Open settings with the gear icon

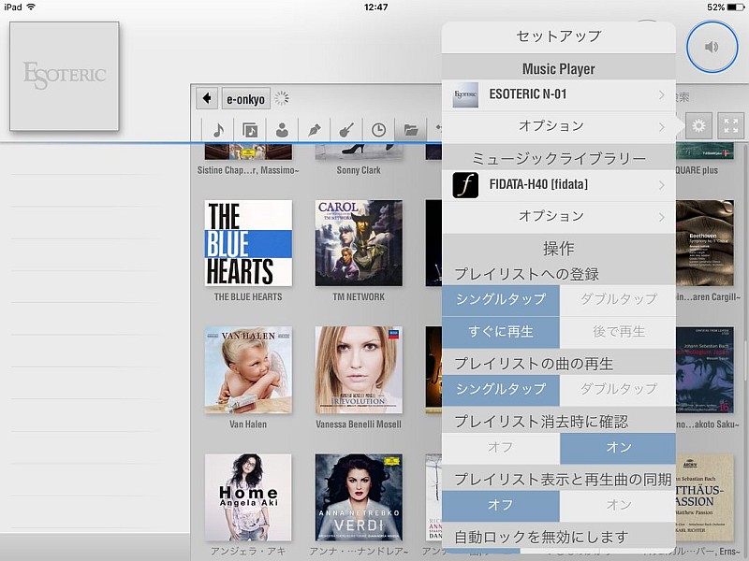pos(698,125)
